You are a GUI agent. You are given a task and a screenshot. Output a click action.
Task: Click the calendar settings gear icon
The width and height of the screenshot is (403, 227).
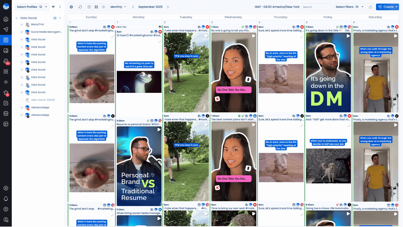[71, 7]
